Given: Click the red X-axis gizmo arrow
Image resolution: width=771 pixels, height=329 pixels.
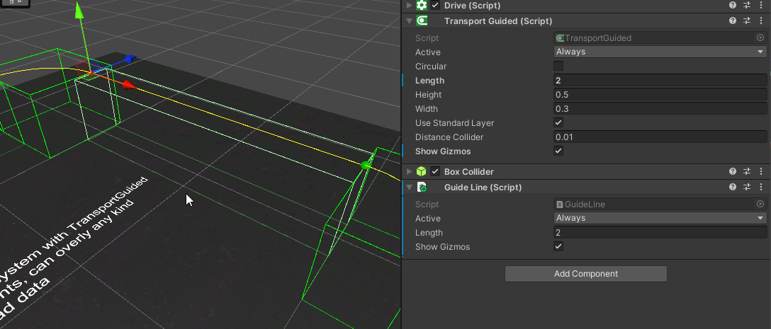Looking at the screenshot, I should tap(128, 85).
